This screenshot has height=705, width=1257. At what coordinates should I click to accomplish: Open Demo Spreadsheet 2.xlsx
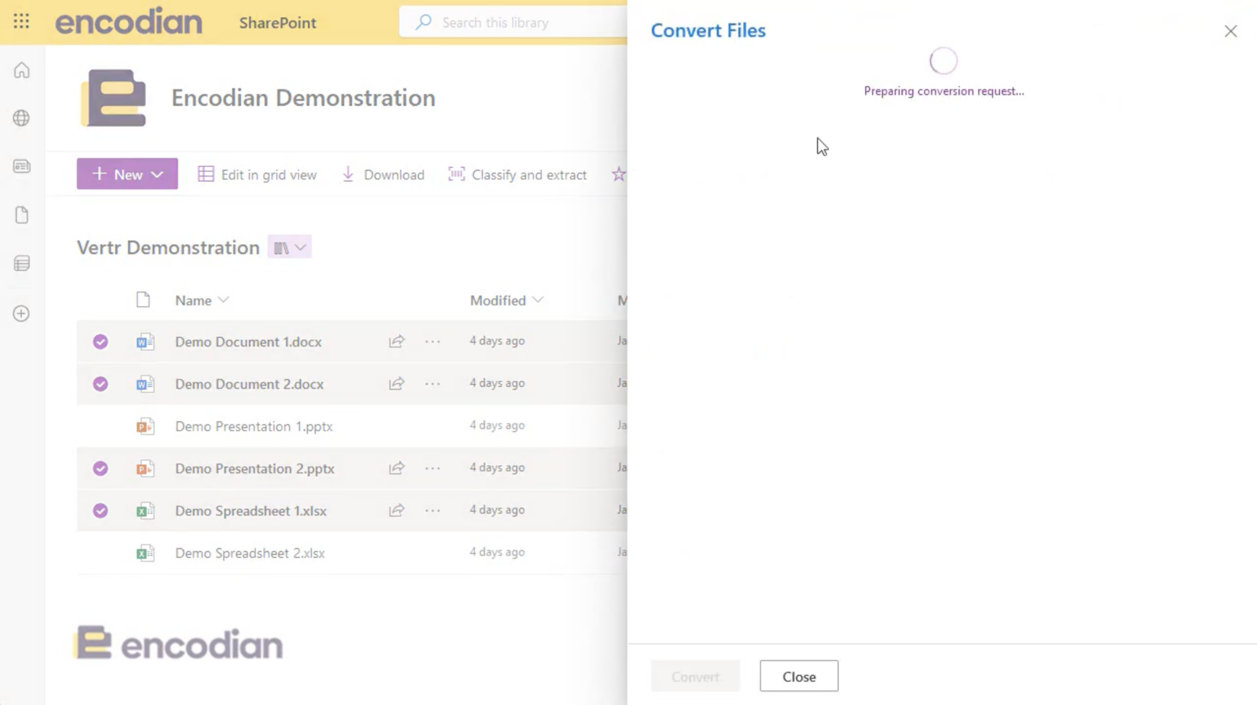point(250,553)
